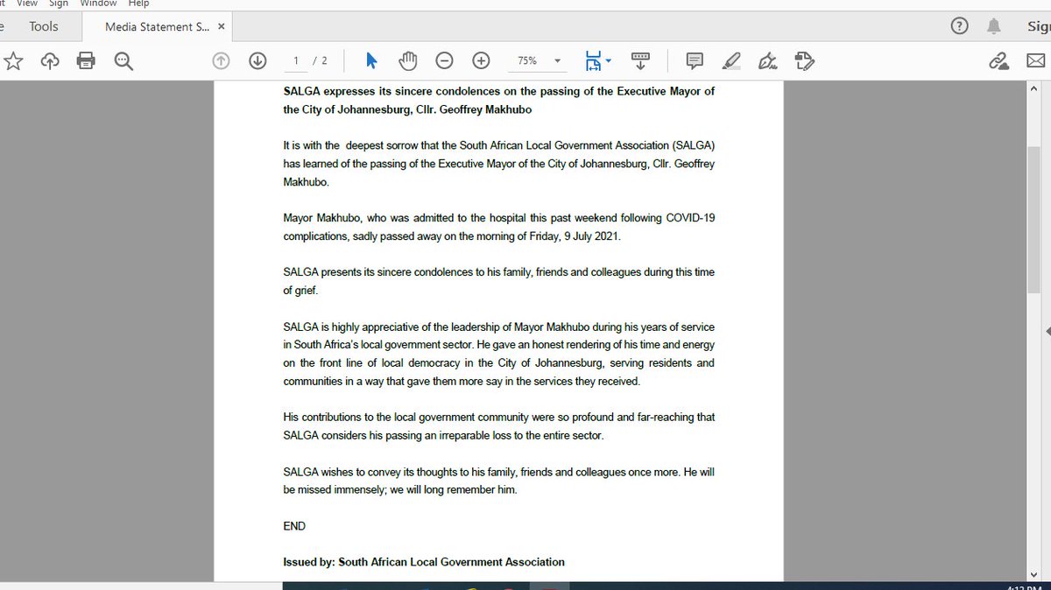Screen dimensions: 1051x590
Task: Open the Help menu
Action: 138,4
